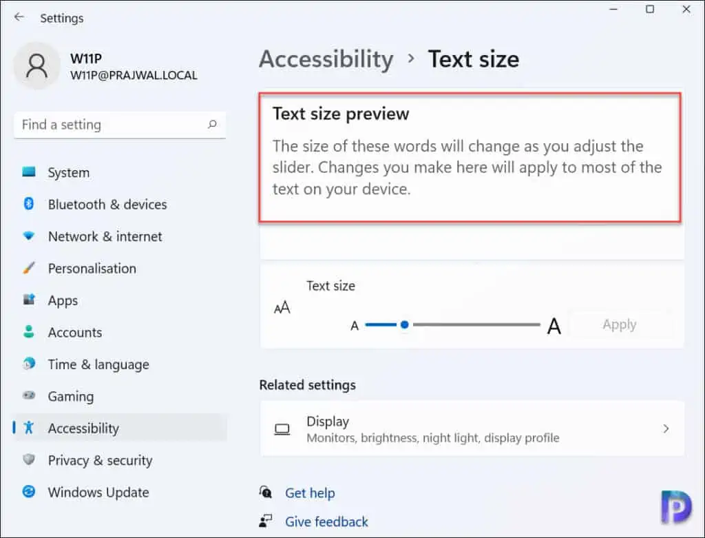
Task: Select Accessibility in sidebar
Action: click(x=120, y=428)
